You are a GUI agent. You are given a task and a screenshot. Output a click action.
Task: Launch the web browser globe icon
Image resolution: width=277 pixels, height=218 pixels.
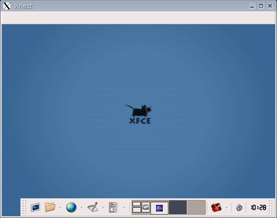coord(71,207)
